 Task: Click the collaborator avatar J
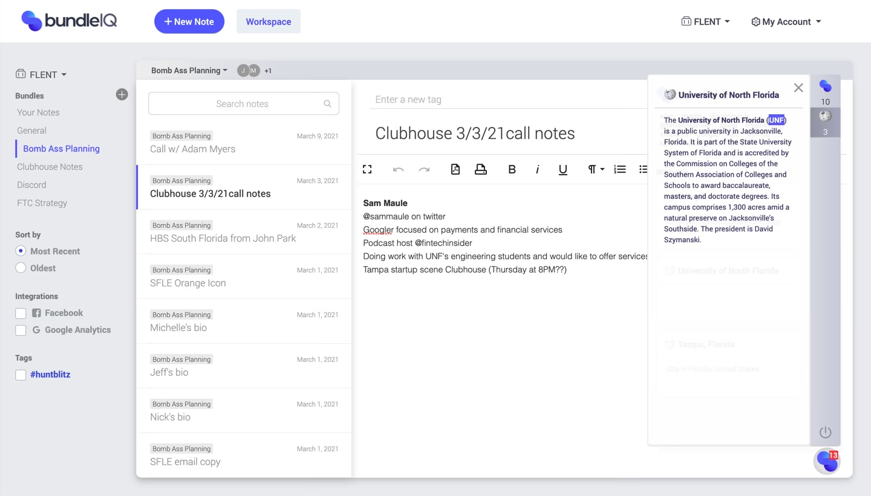243,71
